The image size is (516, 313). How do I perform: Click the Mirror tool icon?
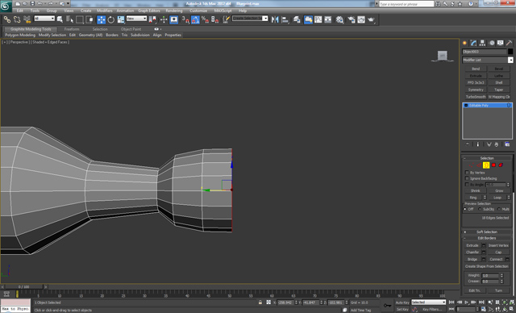[275, 19]
